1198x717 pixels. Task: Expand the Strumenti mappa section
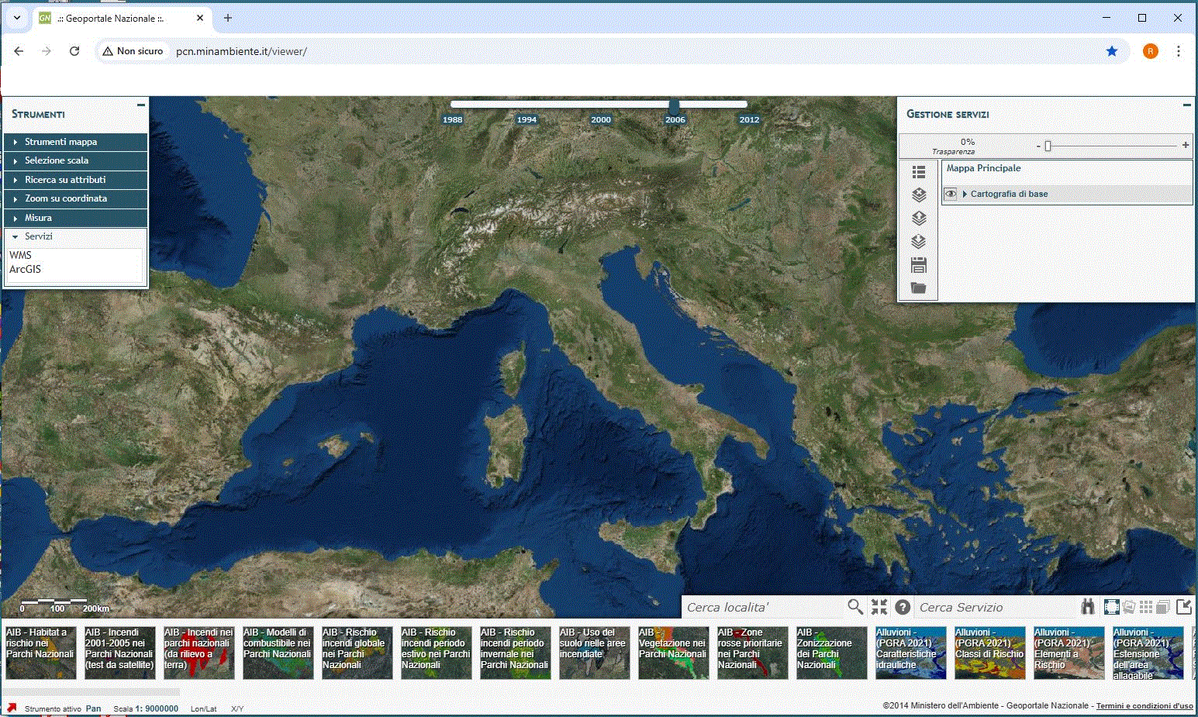coord(60,142)
